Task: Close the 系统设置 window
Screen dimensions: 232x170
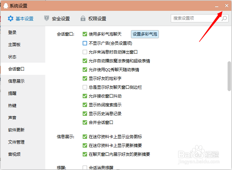Action: [227, 6]
